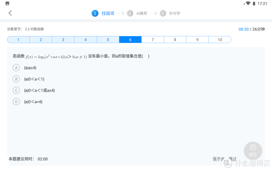Tap the 针对学 step label
The width and height of the screenshot is (272, 170).
pyautogui.click(x=175, y=13)
